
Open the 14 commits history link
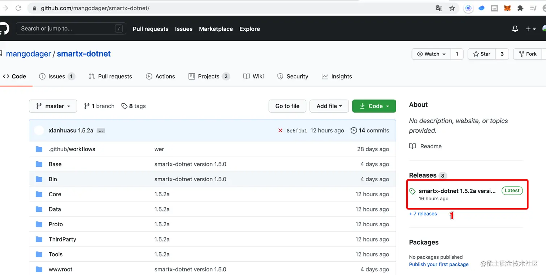tap(370, 131)
